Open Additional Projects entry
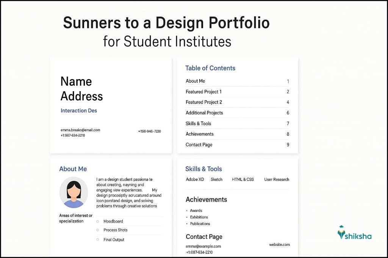 [x=205, y=113]
